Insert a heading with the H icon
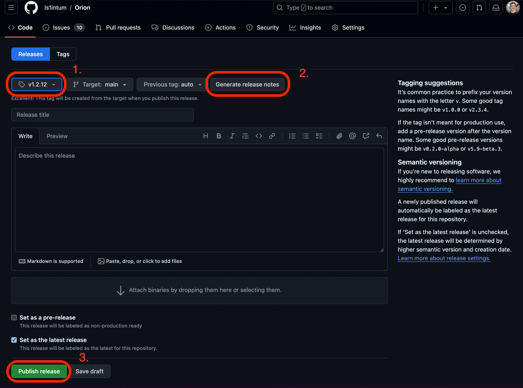The image size is (523, 388). pyautogui.click(x=205, y=136)
